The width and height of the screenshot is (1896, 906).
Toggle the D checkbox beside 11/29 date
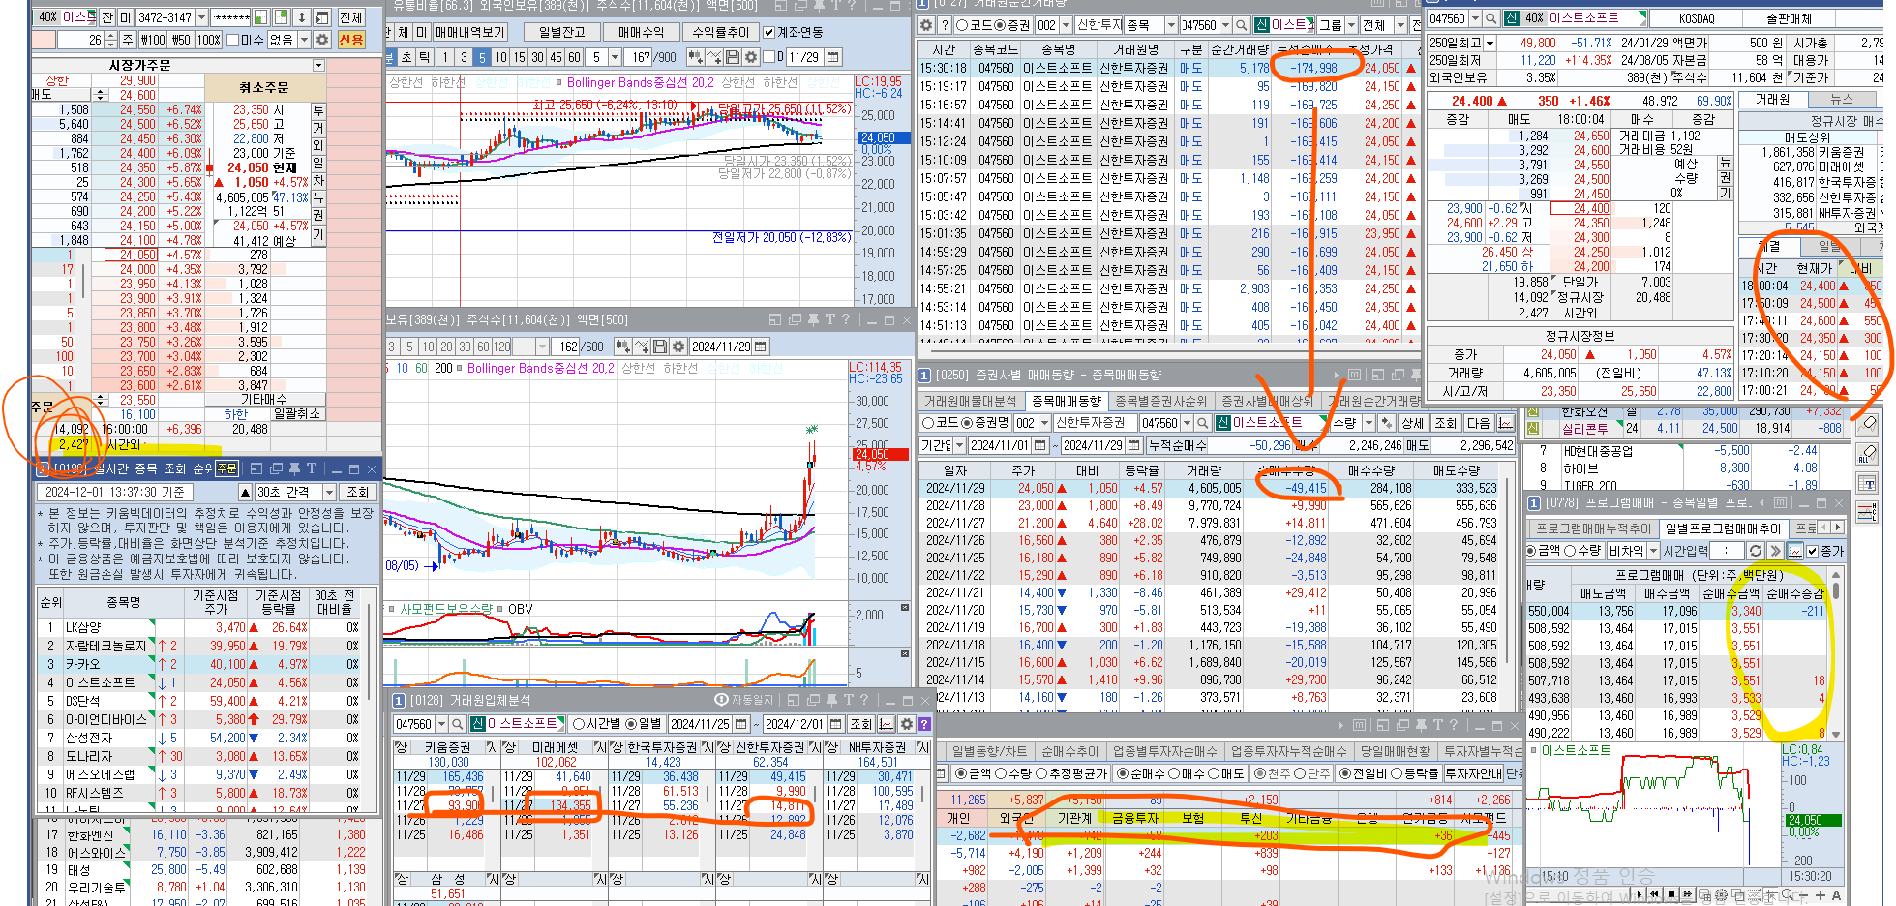pyautogui.click(x=769, y=57)
